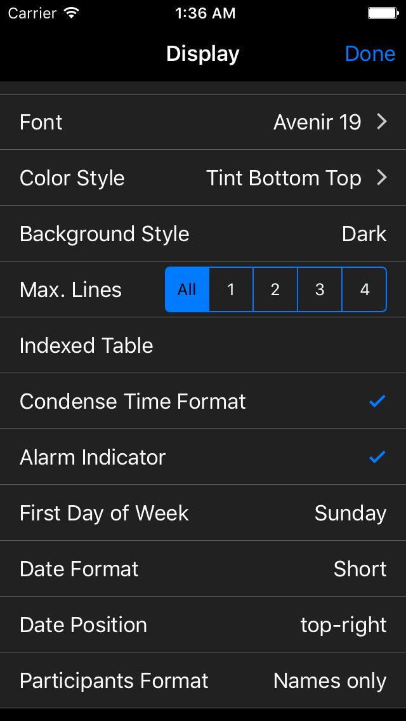Viewport: 406px width, 721px height.
Task: Change Date Format from Short
Action: 360,569
